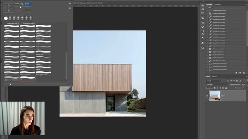Toggle filter for shape layers

point(237,81)
